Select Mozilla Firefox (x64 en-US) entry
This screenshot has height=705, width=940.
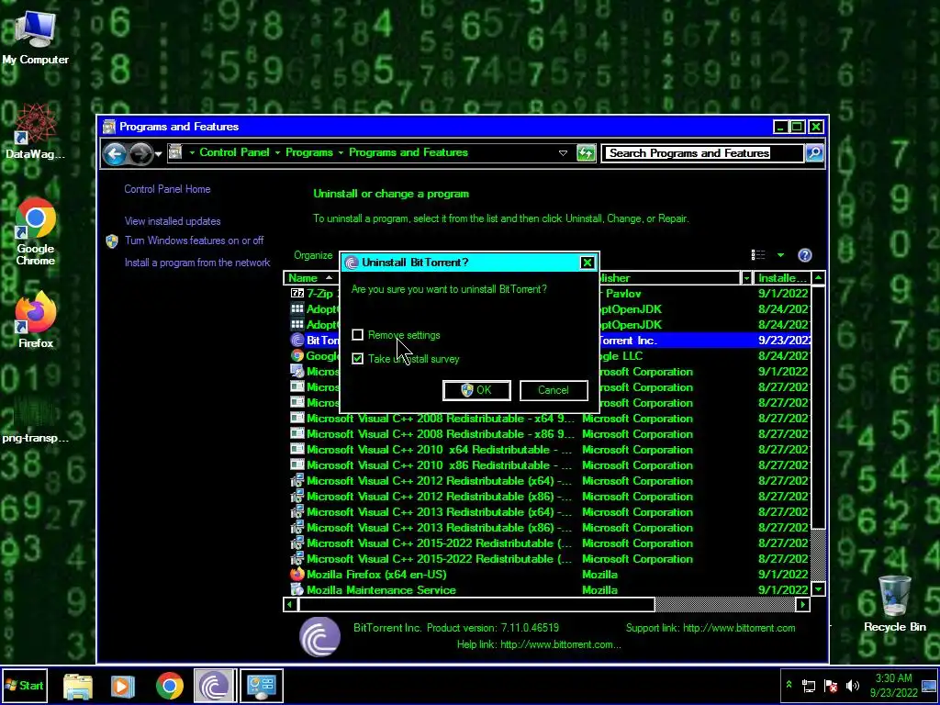[x=376, y=575]
